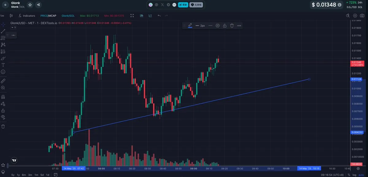368x177 pixels.
Task: Open the quick search icon at top right
Action: point(348,16)
